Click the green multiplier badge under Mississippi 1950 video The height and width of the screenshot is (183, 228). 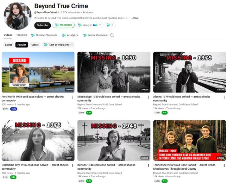coord(89,113)
